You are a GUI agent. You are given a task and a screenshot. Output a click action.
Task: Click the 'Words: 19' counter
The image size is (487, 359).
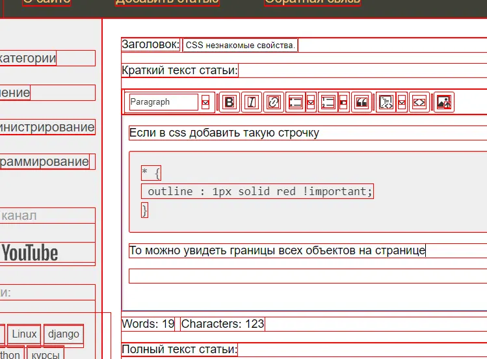pos(148,324)
